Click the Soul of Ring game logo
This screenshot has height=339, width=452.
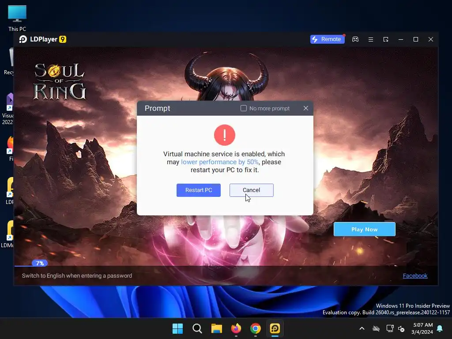tap(60, 82)
